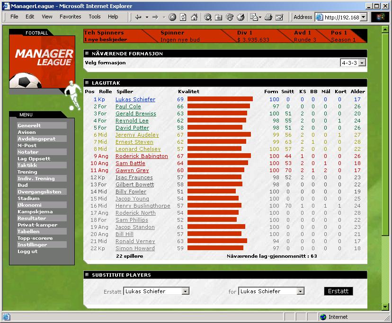Open Jeremy Audeley player link
The image size is (392, 323).
point(137,135)
